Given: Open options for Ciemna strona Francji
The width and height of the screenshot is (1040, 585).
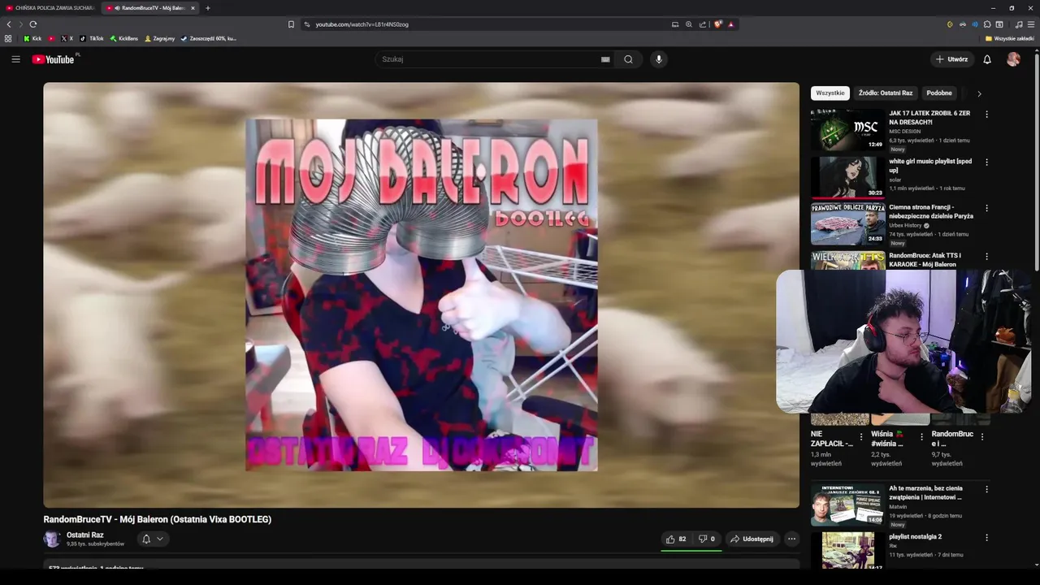Looking at the screenshot, I should (x=987, y=208).
